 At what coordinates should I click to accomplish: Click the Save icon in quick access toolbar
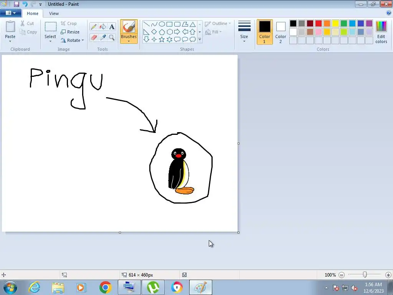pos(16,4)
